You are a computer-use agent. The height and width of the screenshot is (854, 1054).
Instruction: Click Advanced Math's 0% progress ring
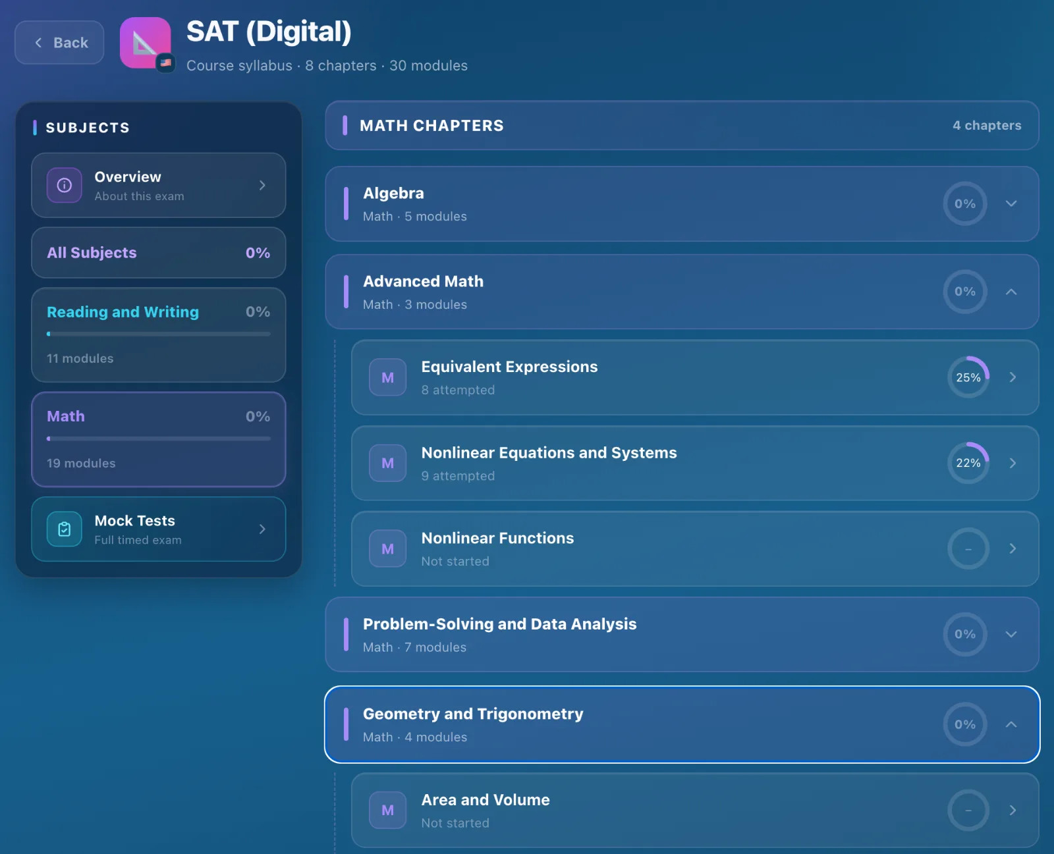pyautogui.click(x=965, y=292)
